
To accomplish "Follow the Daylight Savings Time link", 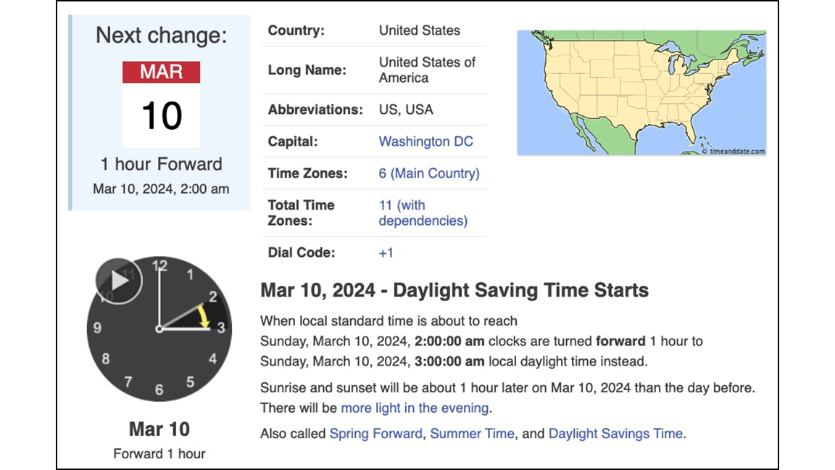I will [616, 433].
